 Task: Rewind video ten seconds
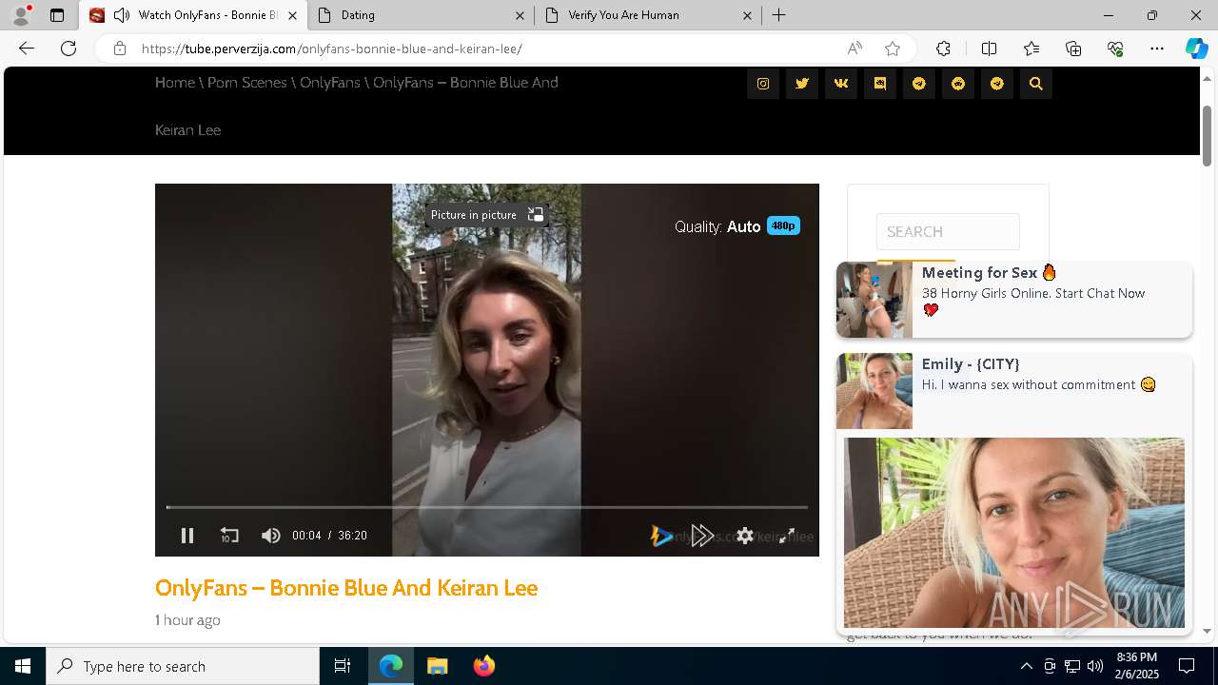(x=229, y=536)
